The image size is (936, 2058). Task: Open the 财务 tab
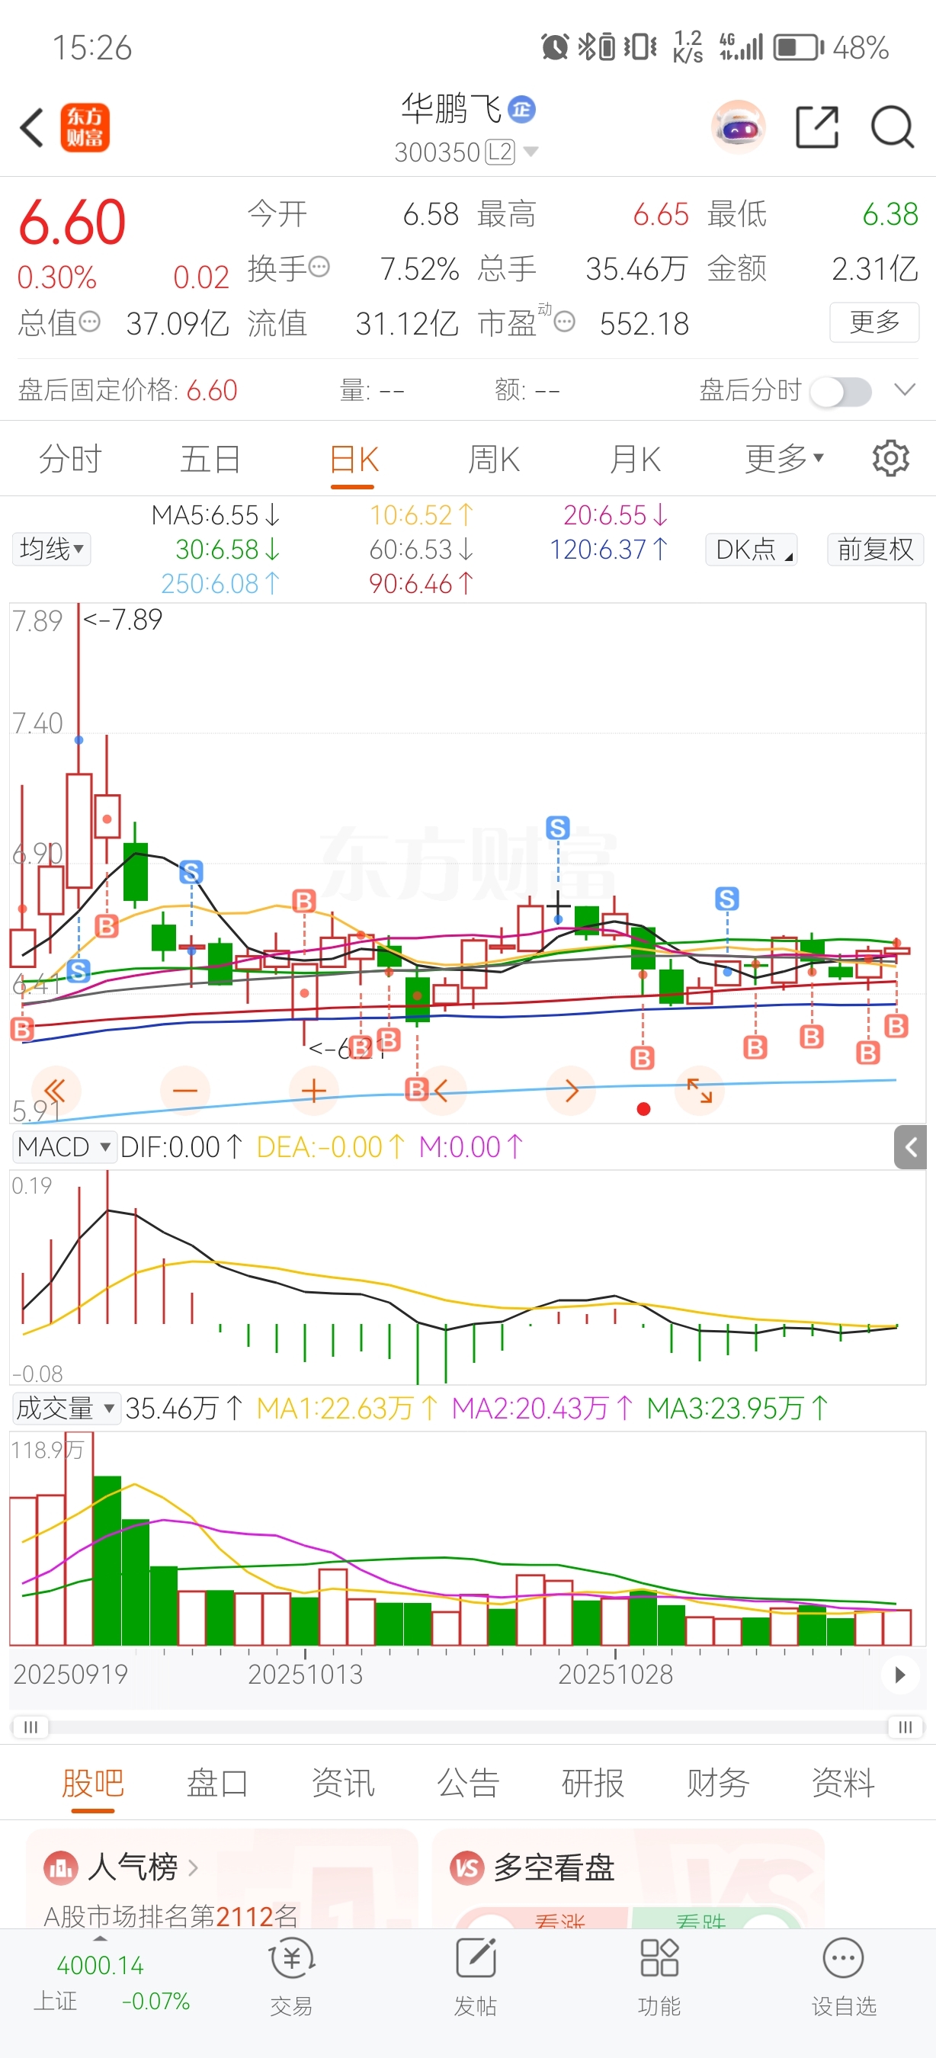point(718,1784)
